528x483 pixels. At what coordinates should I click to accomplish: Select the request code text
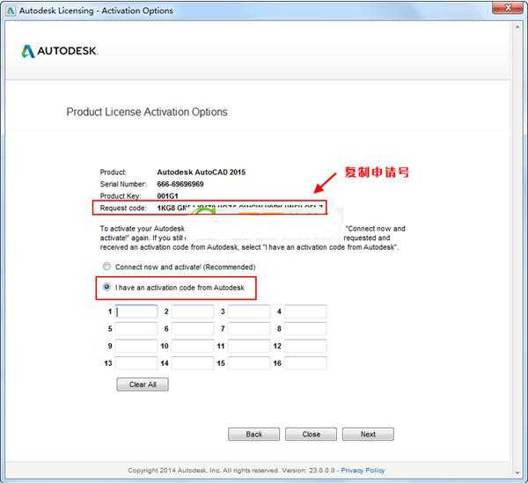tap(239, 208)
